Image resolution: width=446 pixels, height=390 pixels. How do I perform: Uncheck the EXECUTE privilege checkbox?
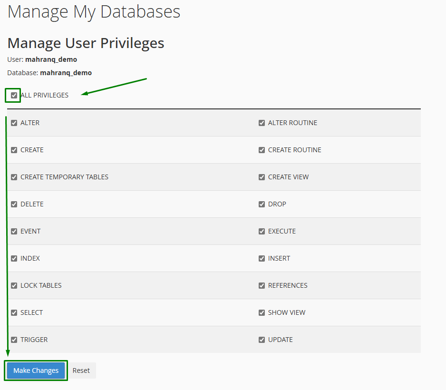(262, 231)
